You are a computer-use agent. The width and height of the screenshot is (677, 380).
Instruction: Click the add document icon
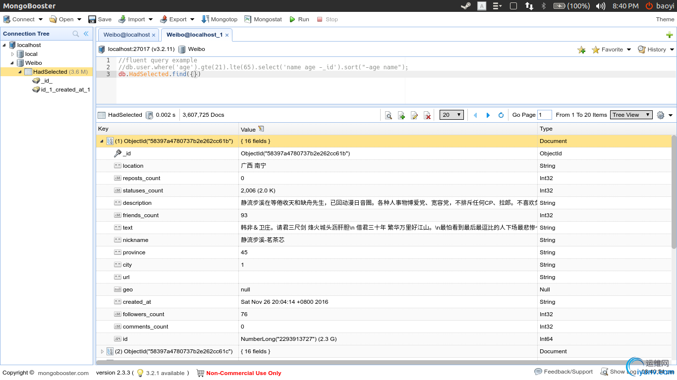tap(401, 115)
